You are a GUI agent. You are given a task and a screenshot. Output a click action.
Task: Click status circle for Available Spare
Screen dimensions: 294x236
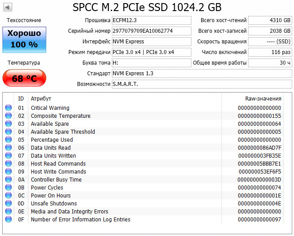[x=8, y=124]
